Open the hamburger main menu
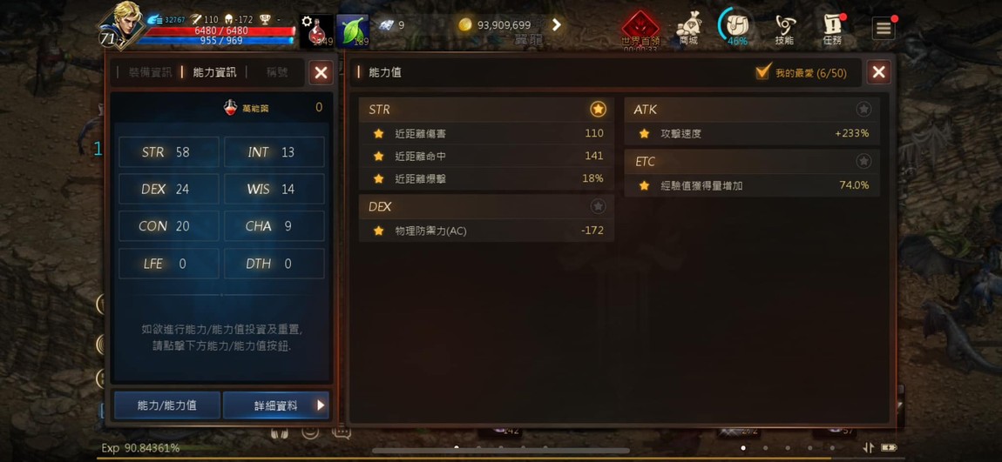This screenshot has width=1002, height=462. tap(884, 29)
